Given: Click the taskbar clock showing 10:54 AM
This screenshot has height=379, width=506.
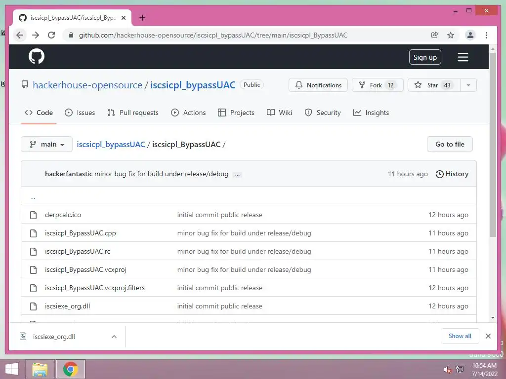Looking at the screenshot, I should coord(484,369).
